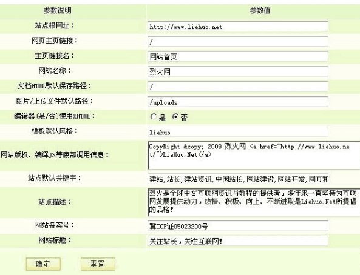Select the 是 radio button for XHTML

(153, 117)
